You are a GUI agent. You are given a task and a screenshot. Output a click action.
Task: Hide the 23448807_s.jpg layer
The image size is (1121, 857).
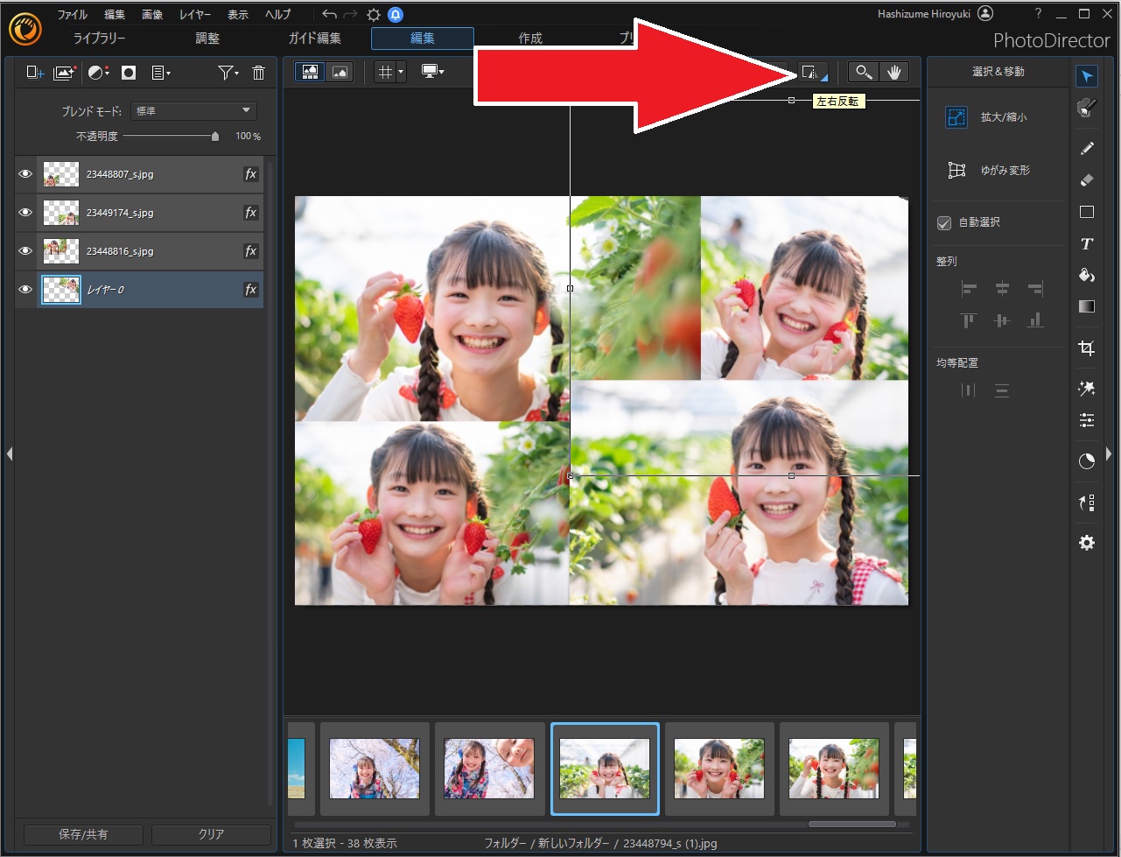coord(25,174)
